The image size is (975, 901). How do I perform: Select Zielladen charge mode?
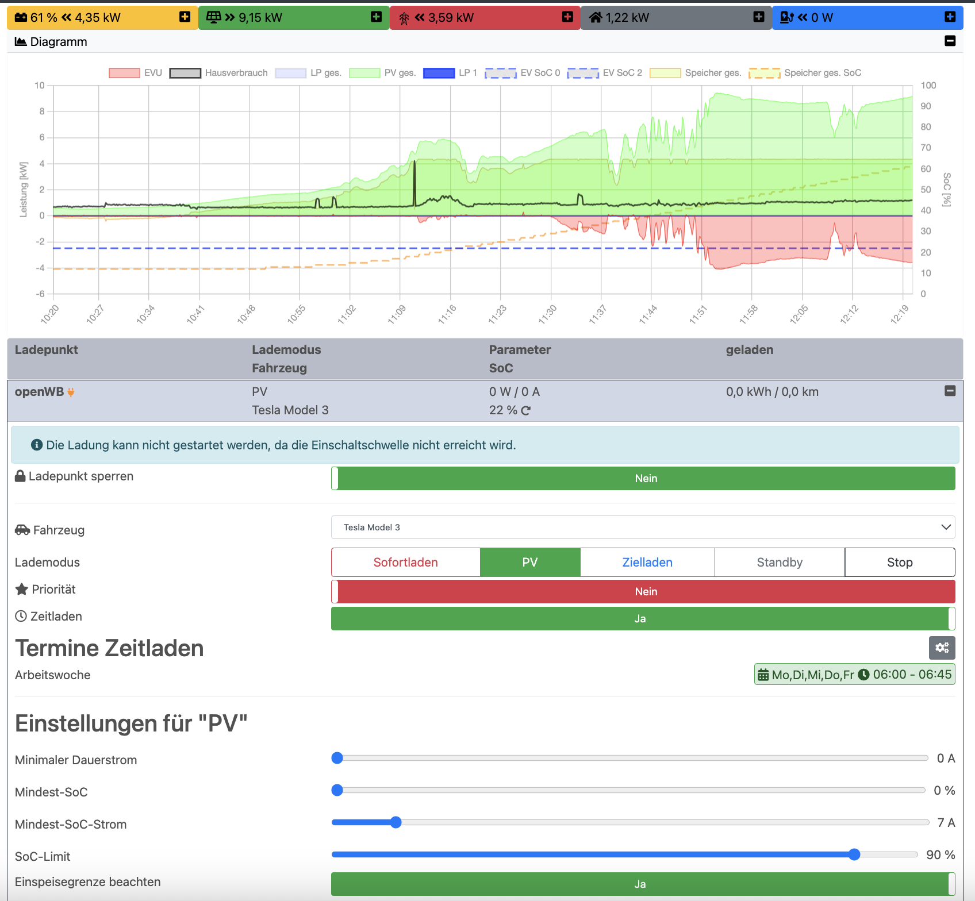647,562
